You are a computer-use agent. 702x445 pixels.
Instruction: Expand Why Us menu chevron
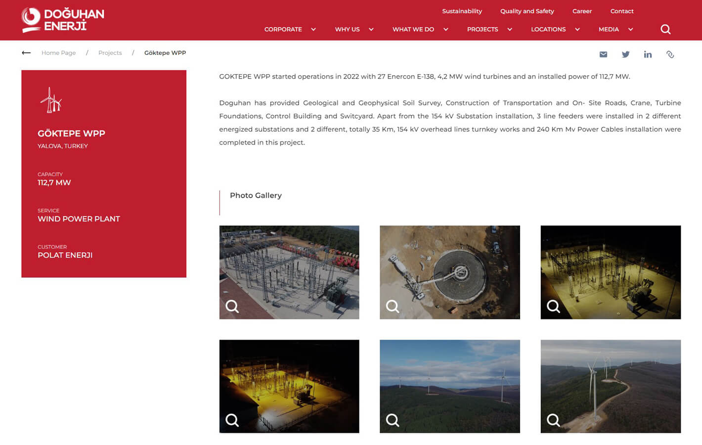click(371, 29)
